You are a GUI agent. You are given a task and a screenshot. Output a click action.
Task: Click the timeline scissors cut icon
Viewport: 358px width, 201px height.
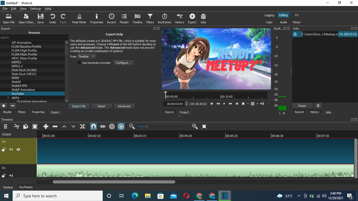[x=17, y=127]
